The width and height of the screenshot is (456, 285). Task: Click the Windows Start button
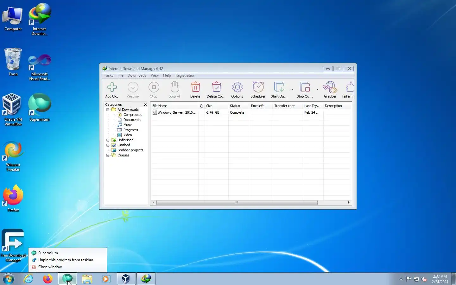[9, 279]
